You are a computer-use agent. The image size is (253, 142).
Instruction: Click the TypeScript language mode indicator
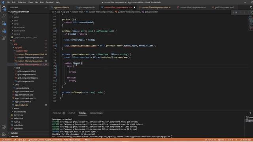coord(247,140)
